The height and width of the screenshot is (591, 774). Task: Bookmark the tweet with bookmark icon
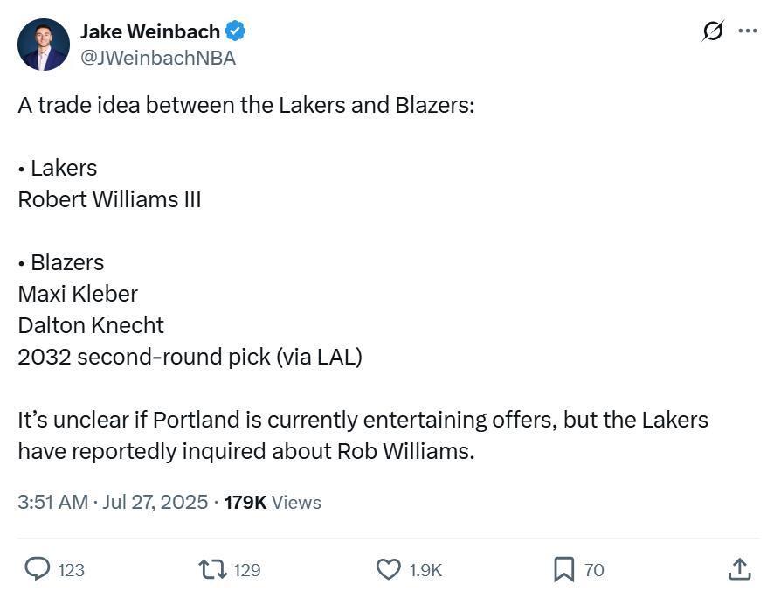click(563, 569)
